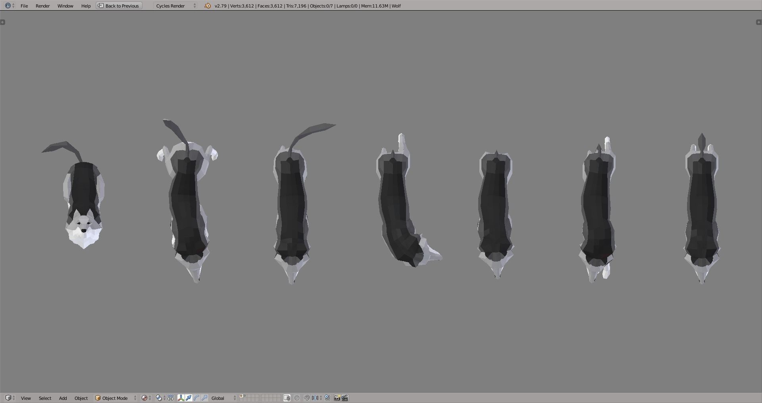This screenshot has height=403, width=762.
Task: Open the Render menu
Action: click(x=42, y=6)
